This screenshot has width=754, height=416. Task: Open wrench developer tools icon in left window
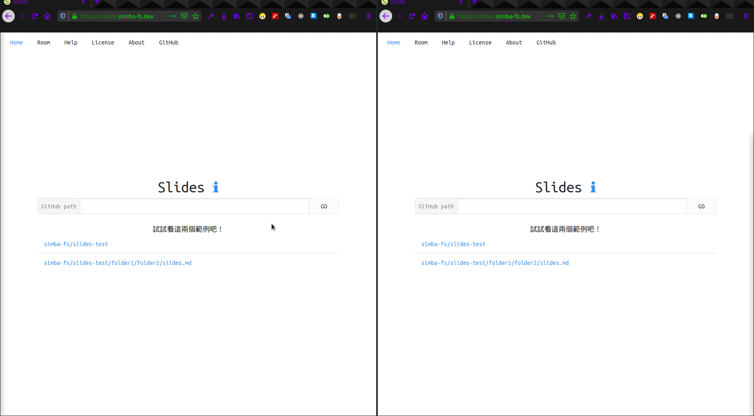point(211,16)
